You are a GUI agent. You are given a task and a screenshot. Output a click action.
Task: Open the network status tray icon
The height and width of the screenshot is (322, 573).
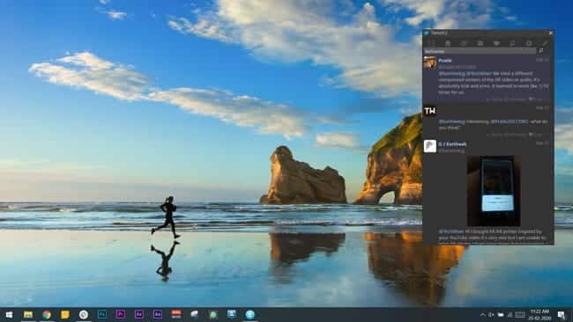pos(510,314)
